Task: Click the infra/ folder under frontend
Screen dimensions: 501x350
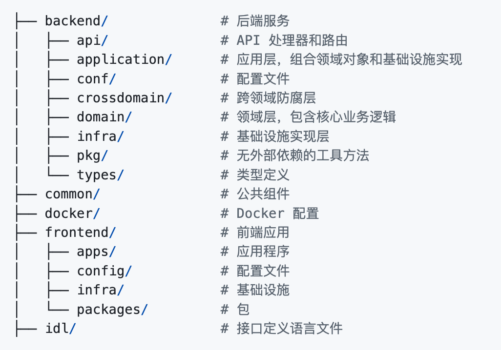Action: [x=100, y=290]
